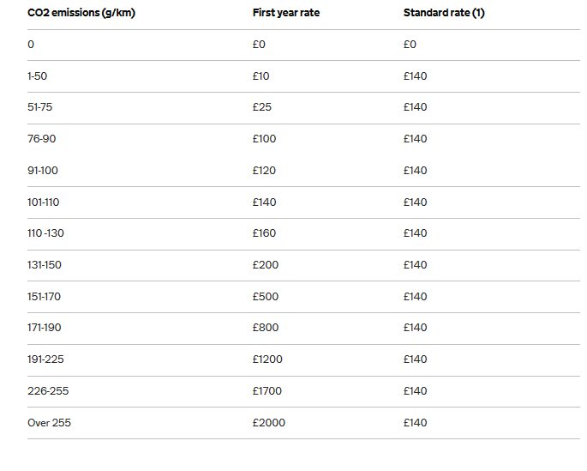587x471 pixels.
Task: Click the £120 first year rate cell
Action: 264,171
